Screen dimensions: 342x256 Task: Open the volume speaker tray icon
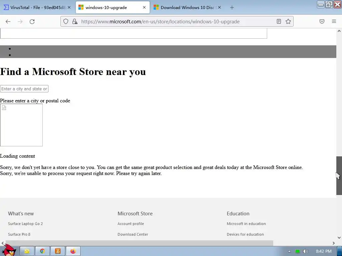306,251
